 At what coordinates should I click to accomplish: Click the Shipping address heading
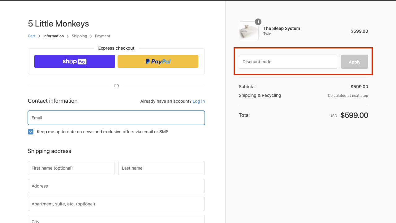click(49, 151)
